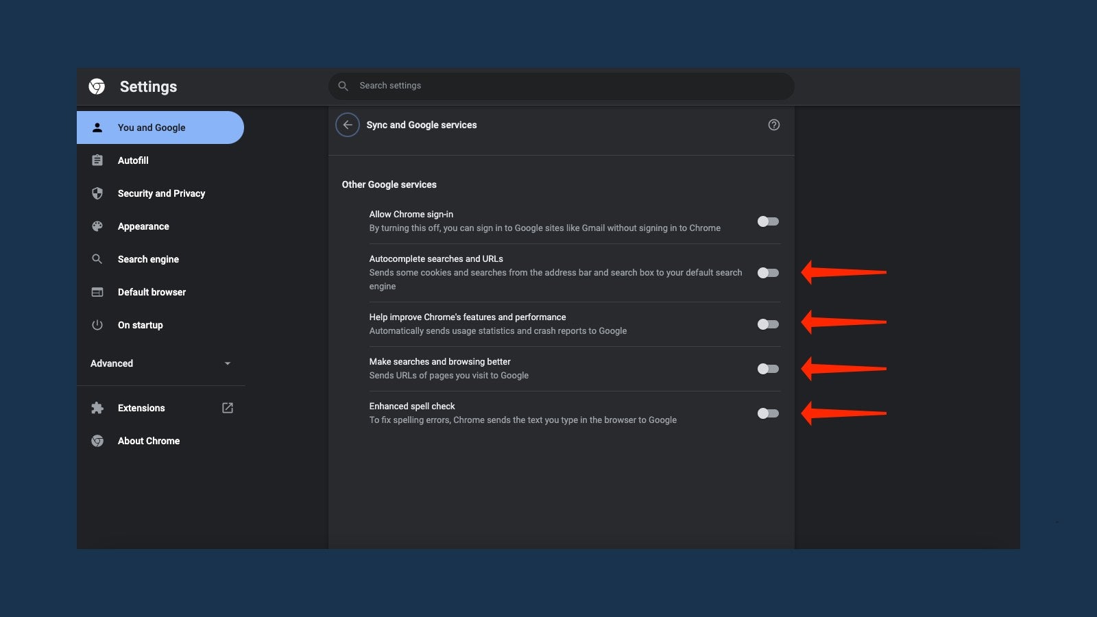This screenshot has height=617, width=1097.
Task: Go back with the arrow beside Sync and Google services
Action: [x=348, y=125]
